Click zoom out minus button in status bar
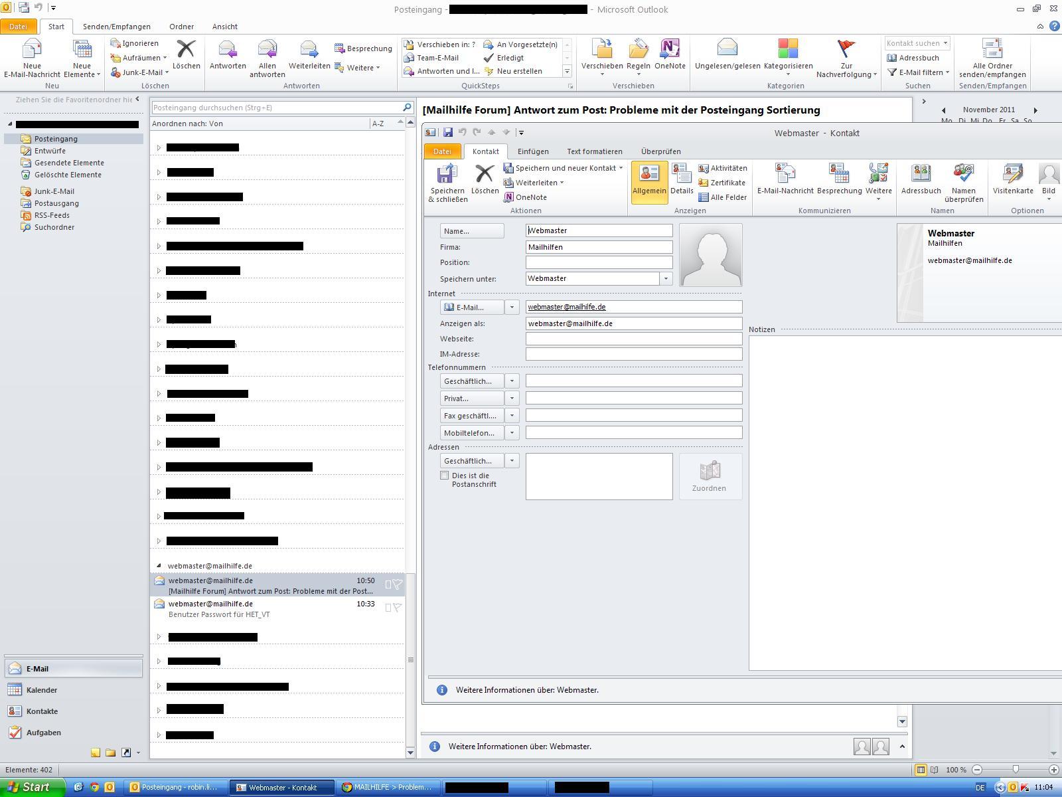 977,770
